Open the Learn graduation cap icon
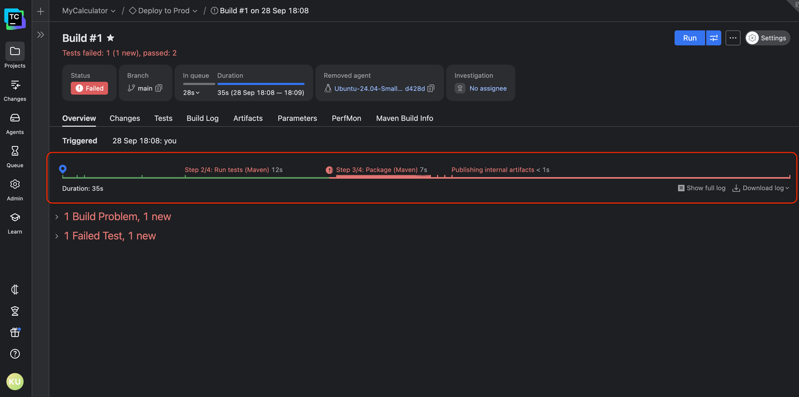Image resolution: width=799 pixels, height=397 pixels. point(15,218)
